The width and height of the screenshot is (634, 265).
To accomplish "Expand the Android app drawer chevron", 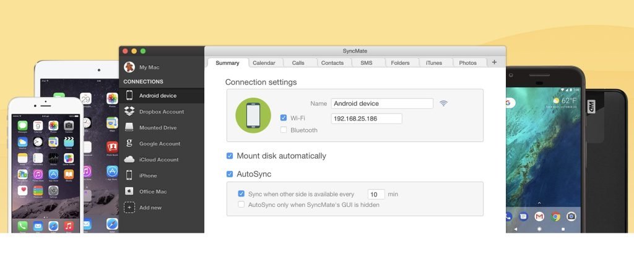I will (539, 203).
